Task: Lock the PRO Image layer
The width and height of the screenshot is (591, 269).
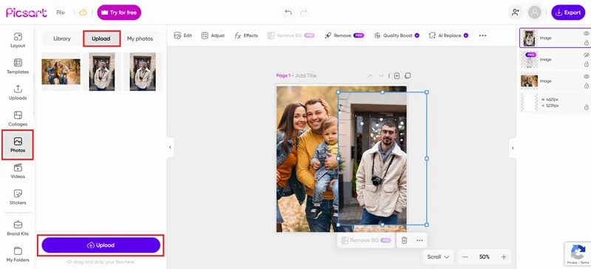Action: click(586, 64)
